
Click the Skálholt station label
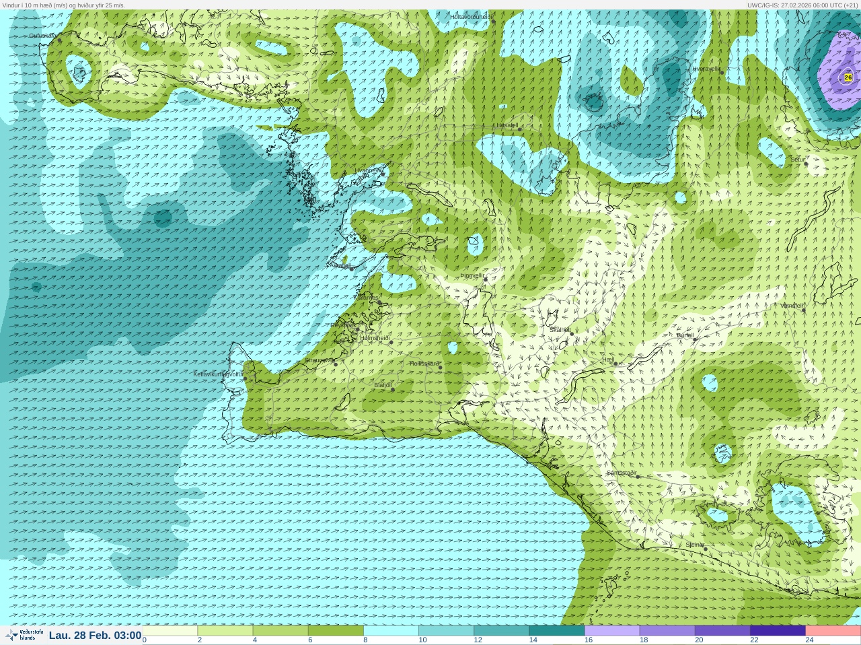coord(560,330)
